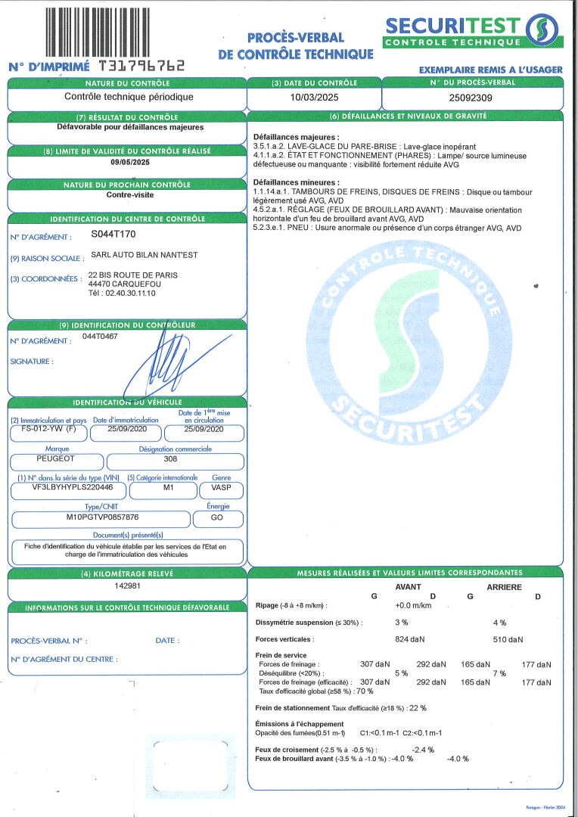Click 'Défaillances mineures :' heading
The image size is (578, 817).
(x=296, y=182)
